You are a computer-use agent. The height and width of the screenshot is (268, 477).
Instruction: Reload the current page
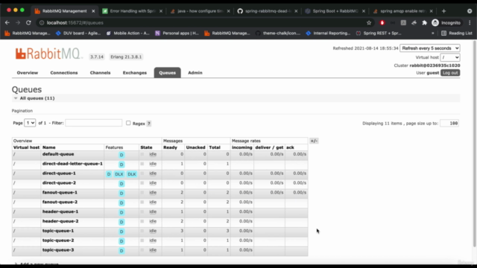(28, 23)
